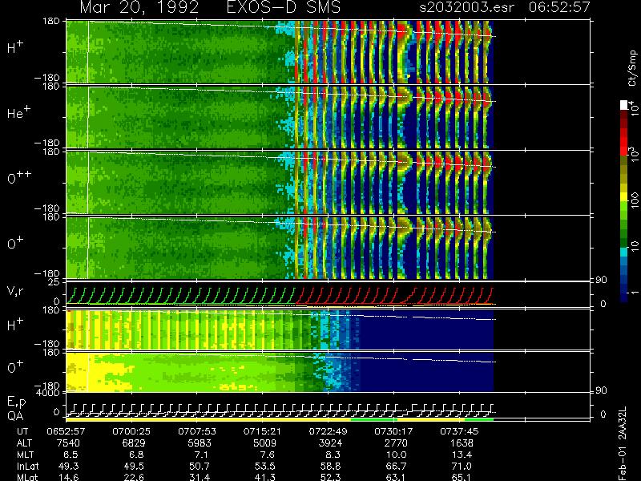Image resolution: width=641 pixels, height=481 pixels.
Task: Click the MLT value "7.6"
Action: tap(268, 455)
